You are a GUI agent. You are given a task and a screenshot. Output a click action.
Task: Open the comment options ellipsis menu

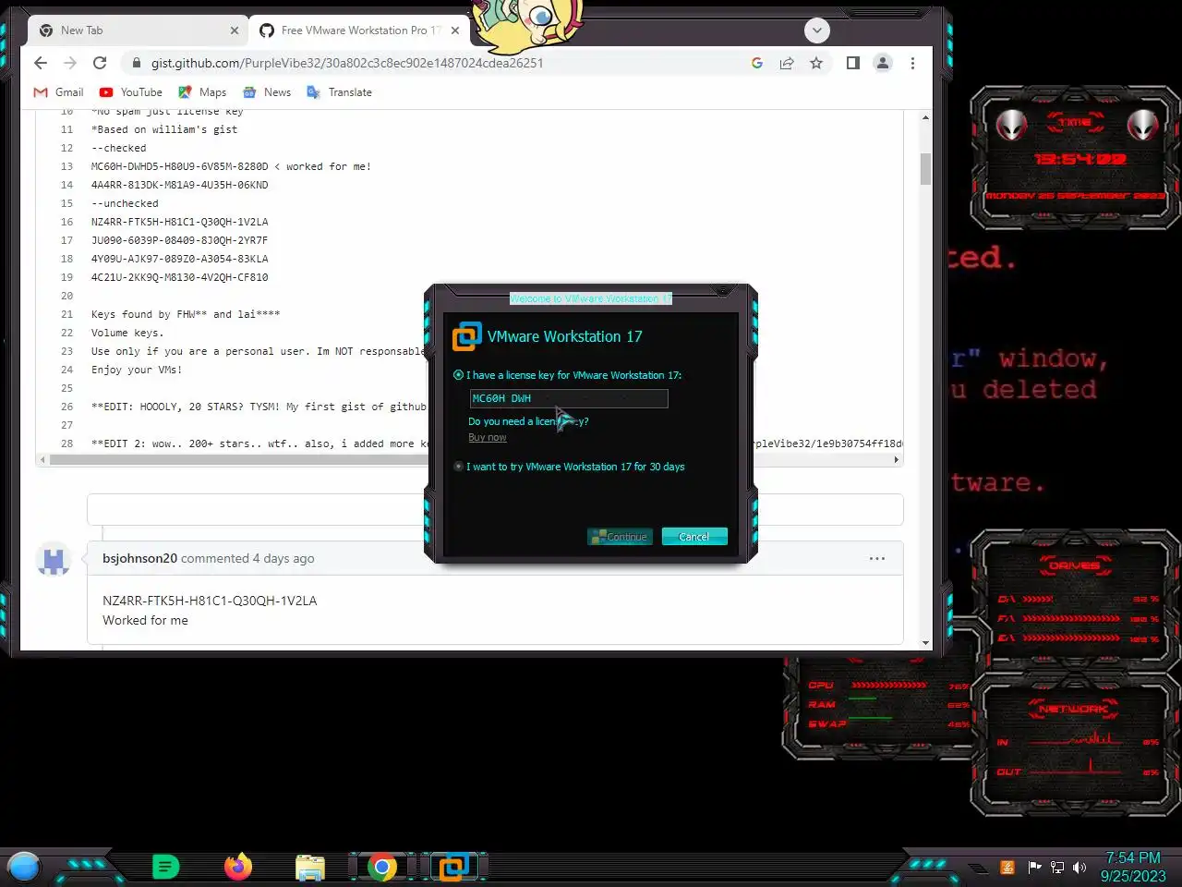pos(877,558)
